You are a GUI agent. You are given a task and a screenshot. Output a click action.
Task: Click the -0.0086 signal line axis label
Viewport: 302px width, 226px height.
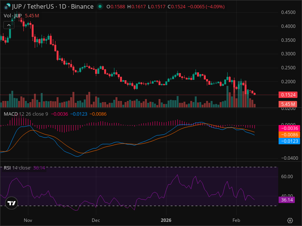[289, 135]
